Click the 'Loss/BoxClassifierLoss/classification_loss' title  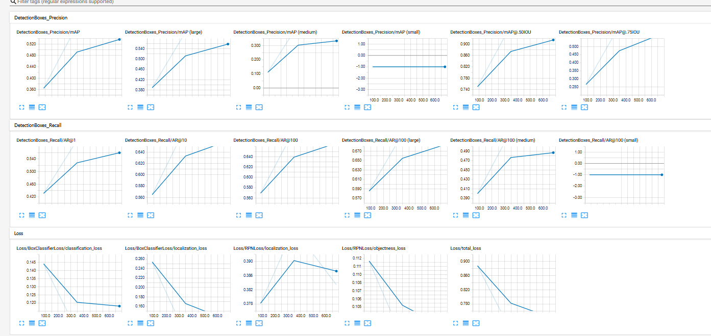[x=59, y=248]
